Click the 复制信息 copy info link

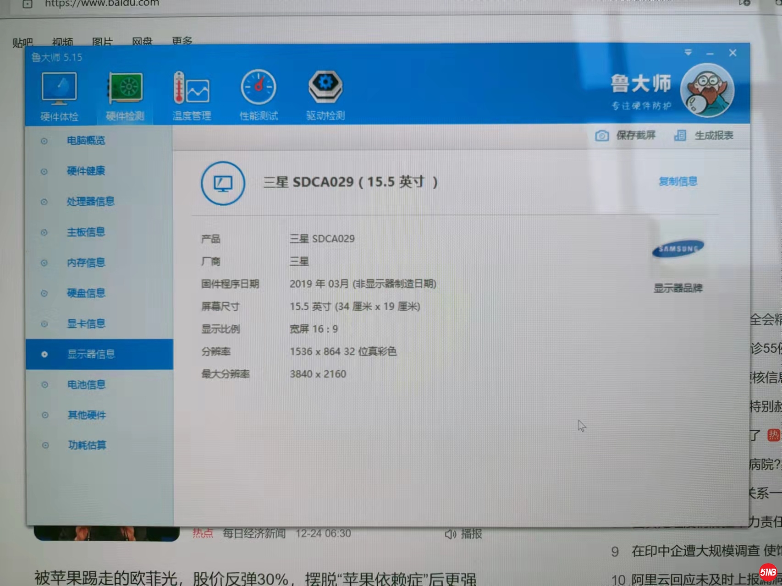coord(677,181)
